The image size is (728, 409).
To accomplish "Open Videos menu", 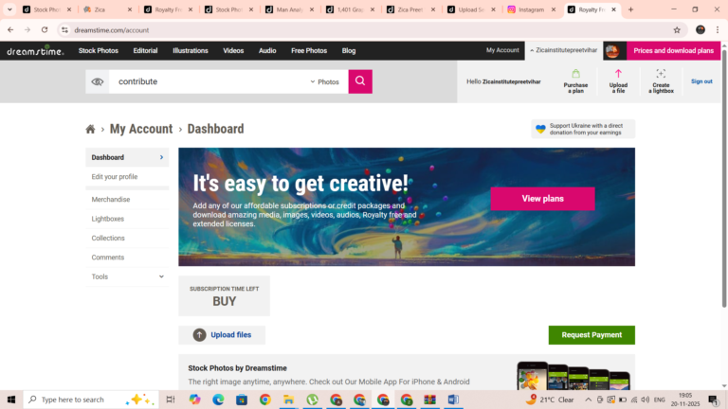I will (233, 50).
